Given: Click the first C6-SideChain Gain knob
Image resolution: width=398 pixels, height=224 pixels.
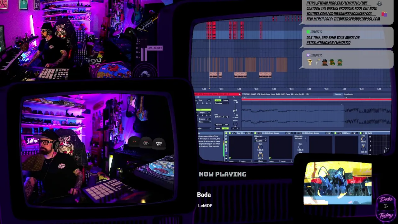Looking at the screenshot, I should tap(260, 147).
